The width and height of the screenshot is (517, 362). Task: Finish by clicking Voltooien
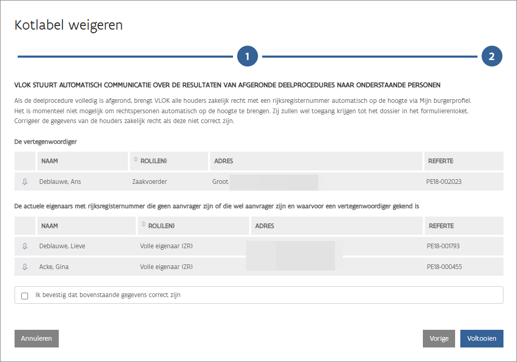[482, 339]
